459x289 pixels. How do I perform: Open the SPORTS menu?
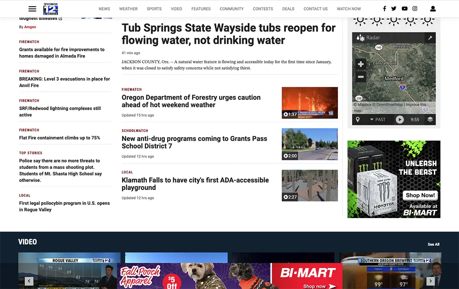(154, 9)
